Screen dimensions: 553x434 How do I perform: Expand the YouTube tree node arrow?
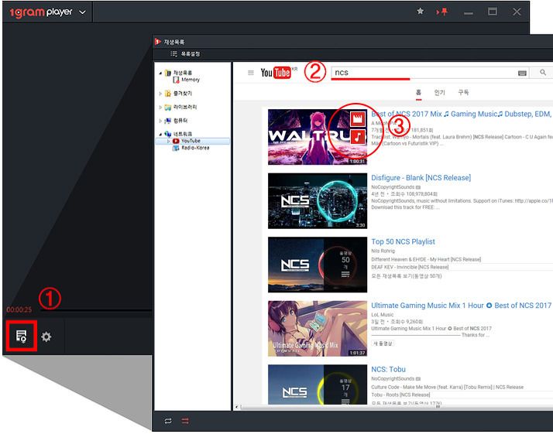(169, 141)
